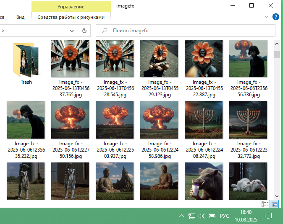
Task: Show hidden system tray icons
Action: click(x=181, y=216)
